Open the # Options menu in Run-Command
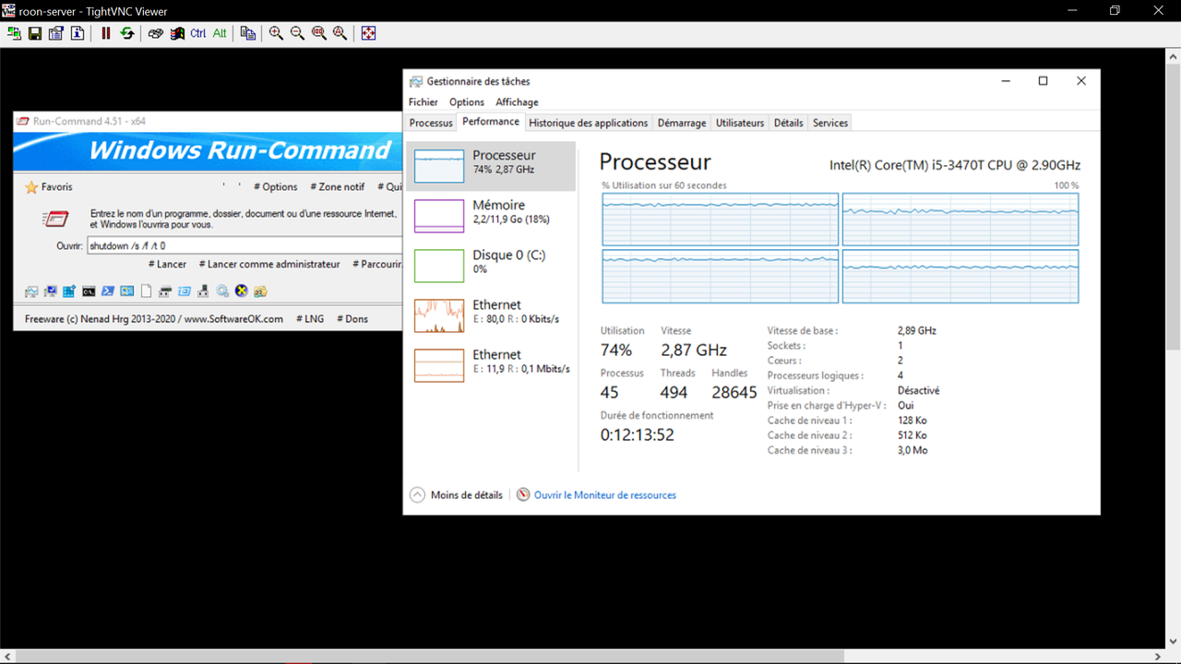Image resolution: width=1181 pixels, height=664 pixels. (276, 187)
